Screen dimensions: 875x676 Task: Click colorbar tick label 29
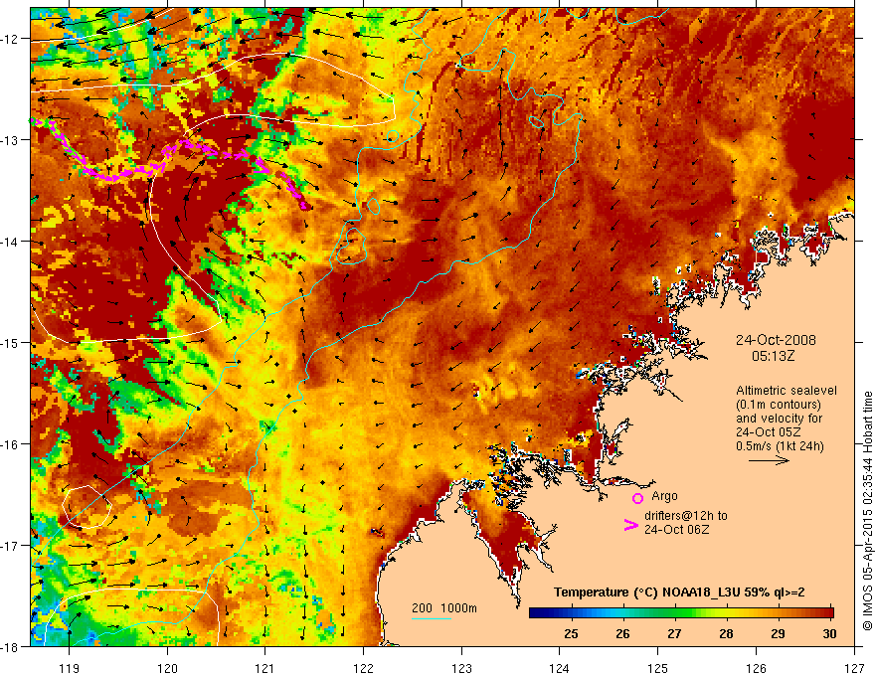[778, 633]
